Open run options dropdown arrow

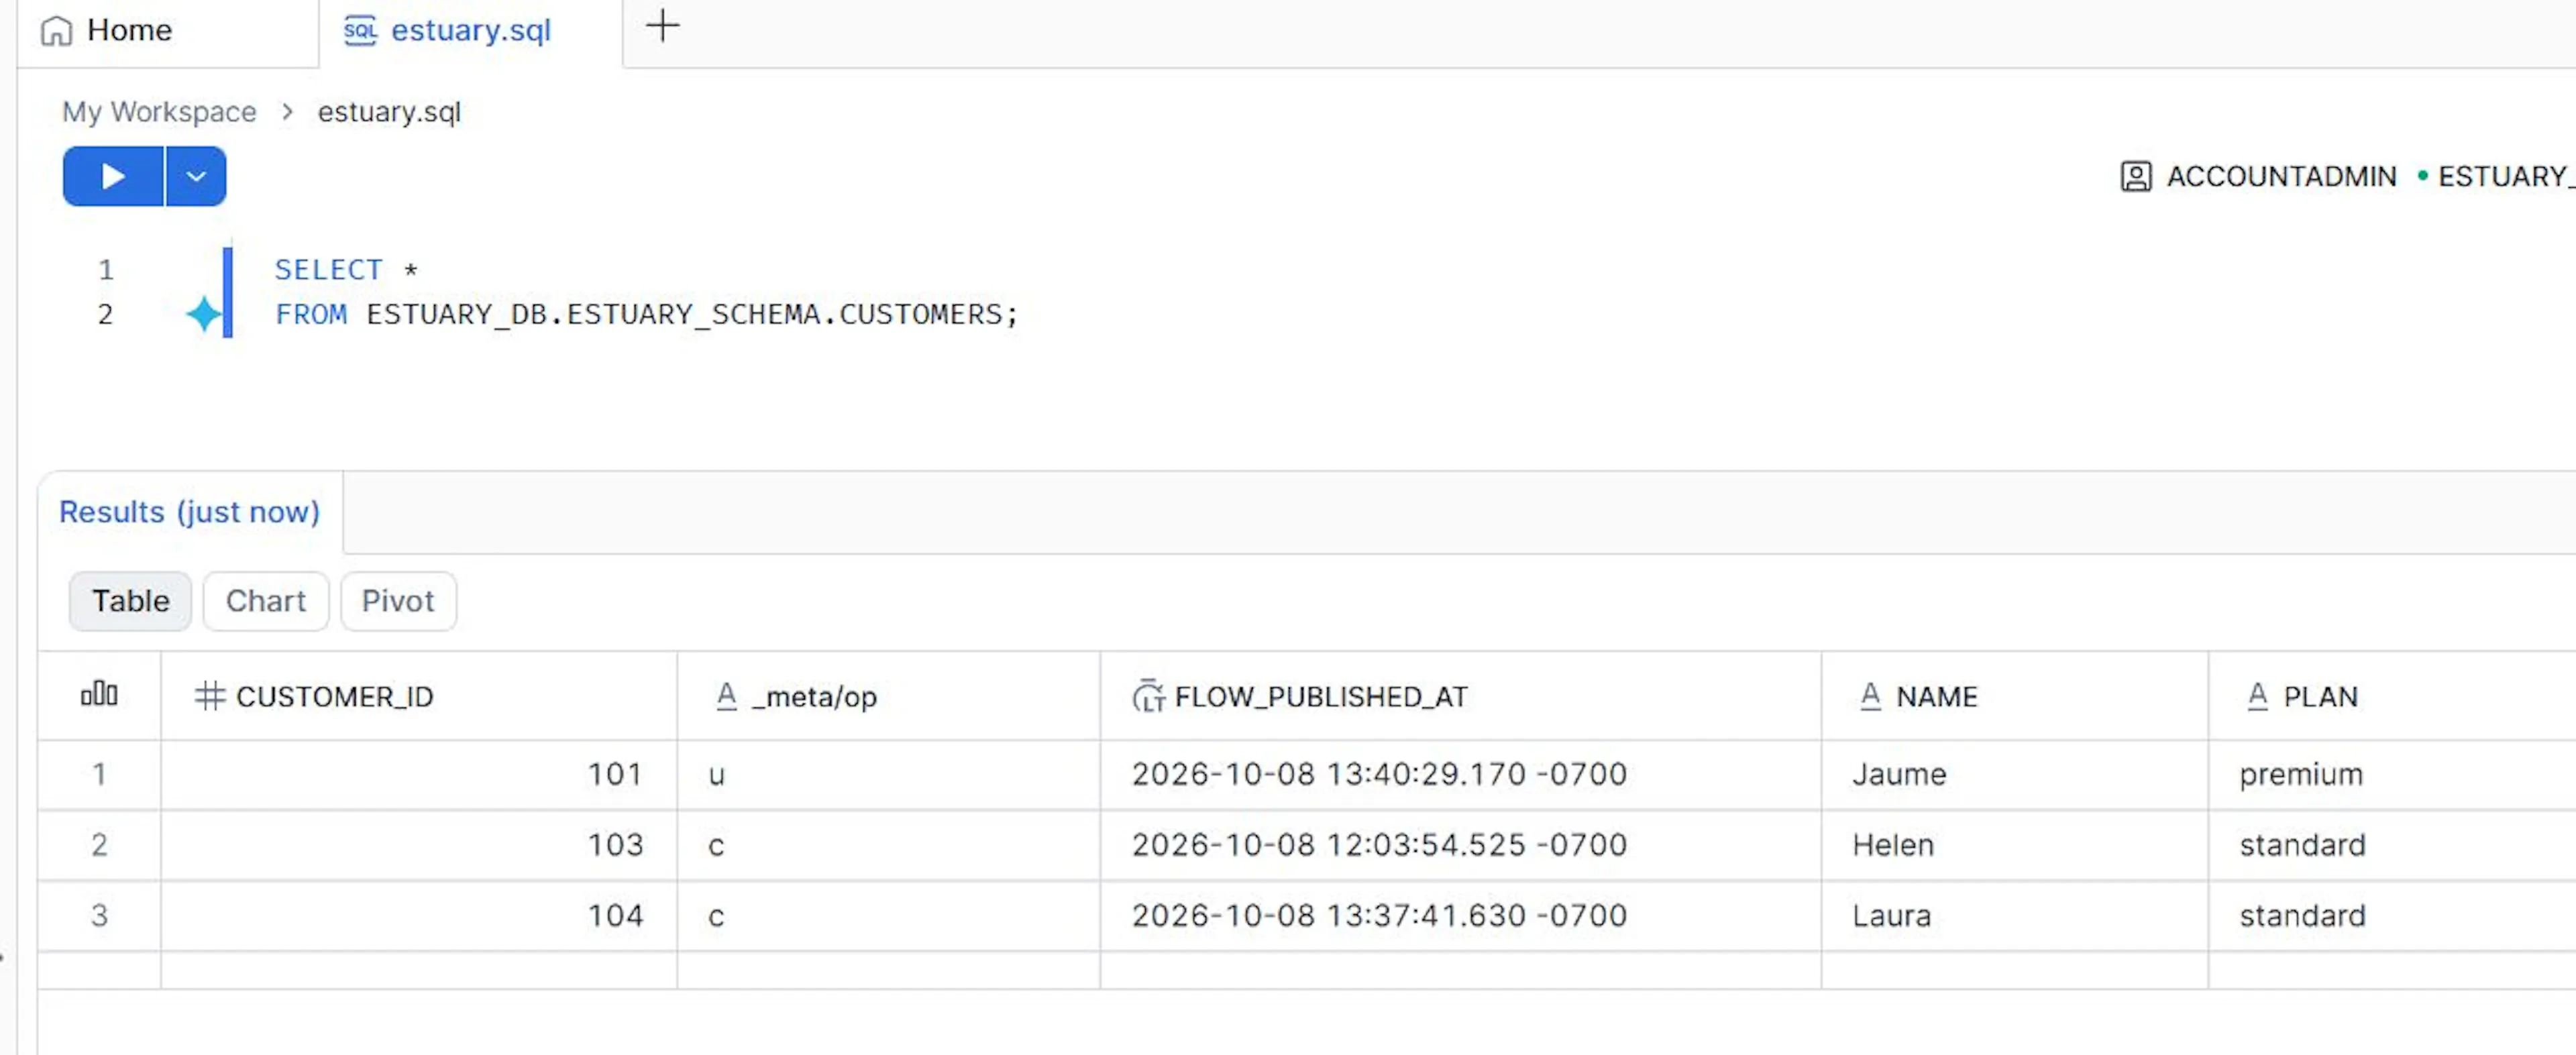click(x=196, y=177)
